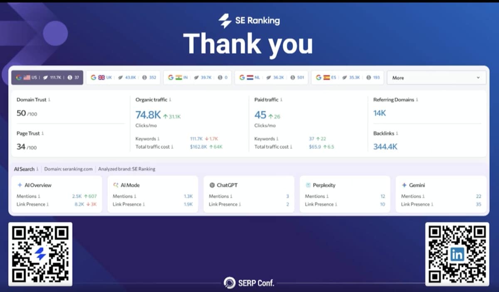
Task: Click the Domain Trust info icon
Action: tap(49, 100)
